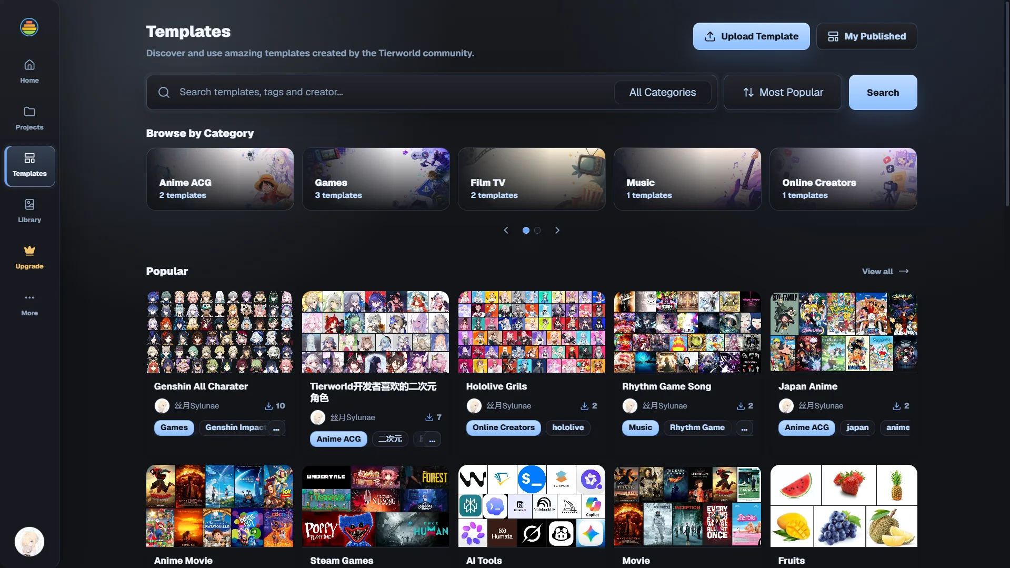This screenshot has height=568, width=1010.
Task: Select the first carousel page dot
Action: 526,230
